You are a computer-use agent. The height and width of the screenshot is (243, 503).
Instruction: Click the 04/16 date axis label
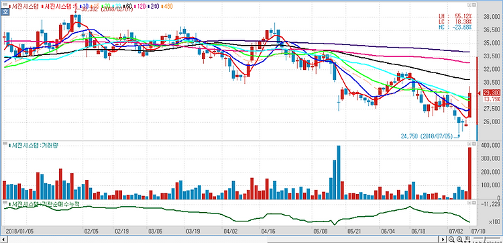click(268, 230)
